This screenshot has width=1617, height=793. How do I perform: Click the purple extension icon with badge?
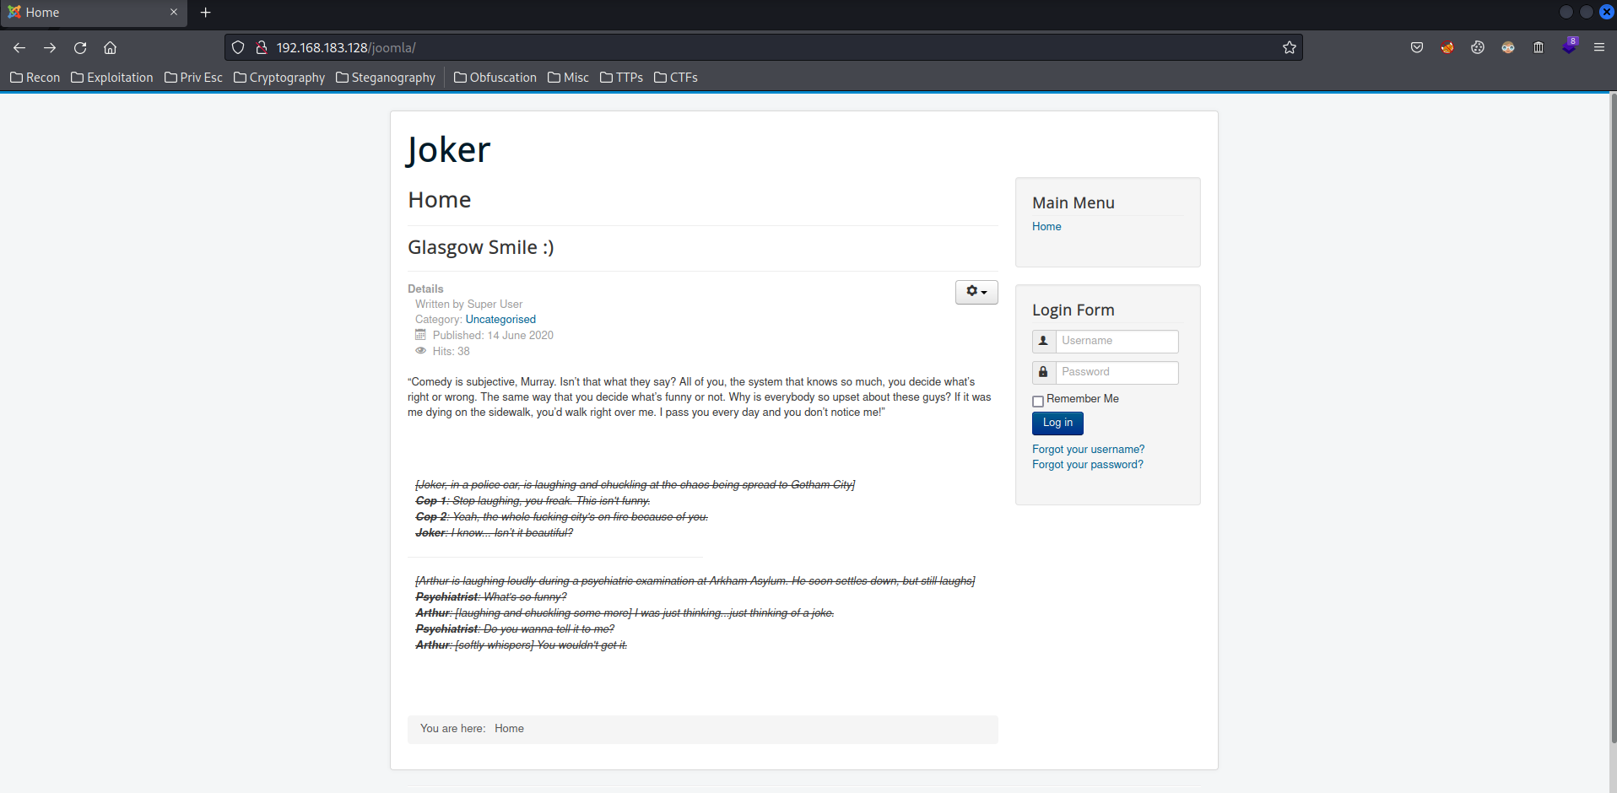click(1570, 46)
